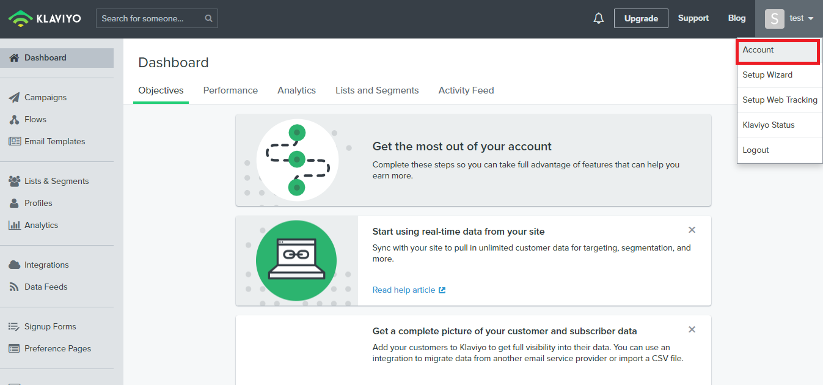Click the 'Start using real-time data from your site' heading
Screen dimensions: 823x385
coord(458,232)
